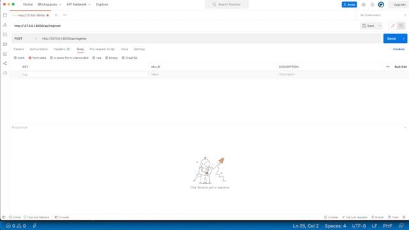Image resolution: width=409 pixels, height=230 pixels.
Task: Open settings gear in the header
Action: 364,4
